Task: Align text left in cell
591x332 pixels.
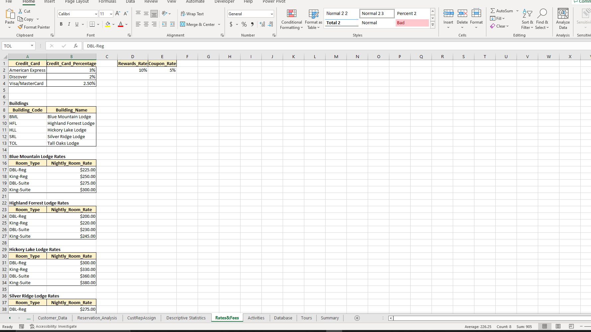Action: pyautogui.click(x=138, y=24)
